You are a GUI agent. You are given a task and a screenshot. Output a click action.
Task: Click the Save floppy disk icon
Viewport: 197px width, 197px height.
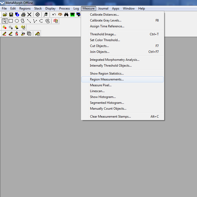click(11, 15)
